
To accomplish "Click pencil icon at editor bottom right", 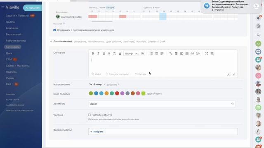I will tap(234, 74).
